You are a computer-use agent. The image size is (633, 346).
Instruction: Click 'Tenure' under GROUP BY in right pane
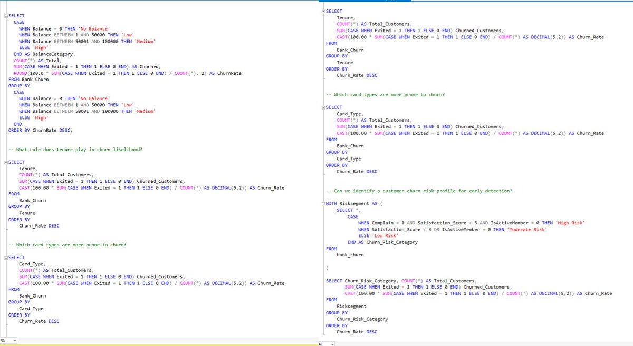pos(345,63)
